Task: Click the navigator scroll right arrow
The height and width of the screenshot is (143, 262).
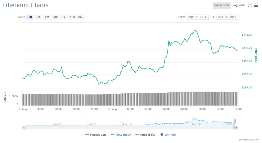Action: click(237, 127)
